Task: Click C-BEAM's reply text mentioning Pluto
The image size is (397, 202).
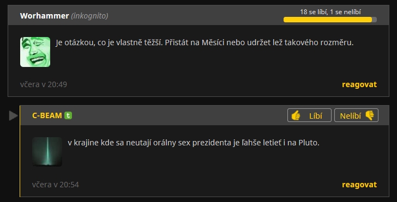Action: click(194, 143)
